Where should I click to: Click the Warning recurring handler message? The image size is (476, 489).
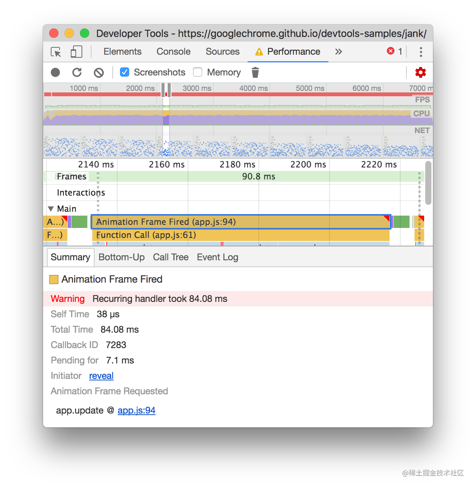coord(238,299)
